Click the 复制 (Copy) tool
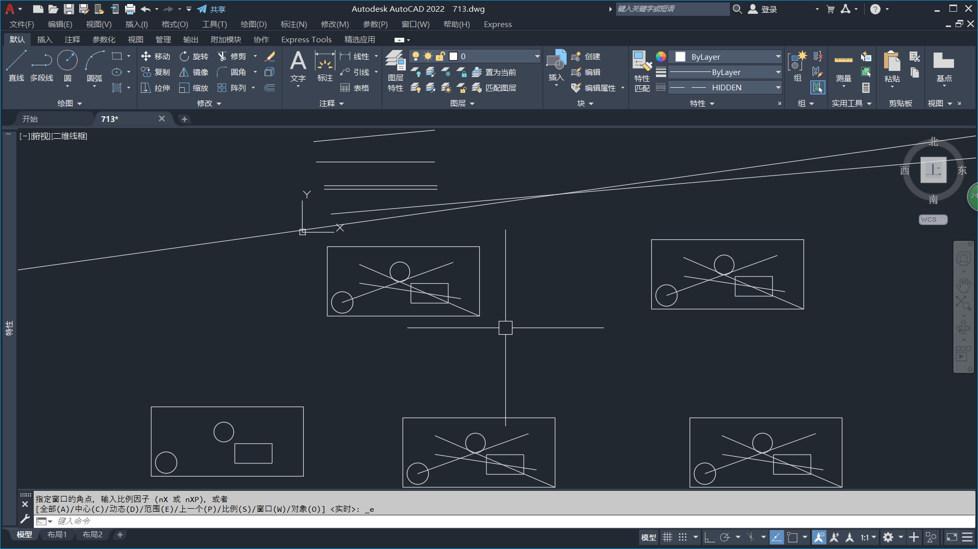 [156, 72]
